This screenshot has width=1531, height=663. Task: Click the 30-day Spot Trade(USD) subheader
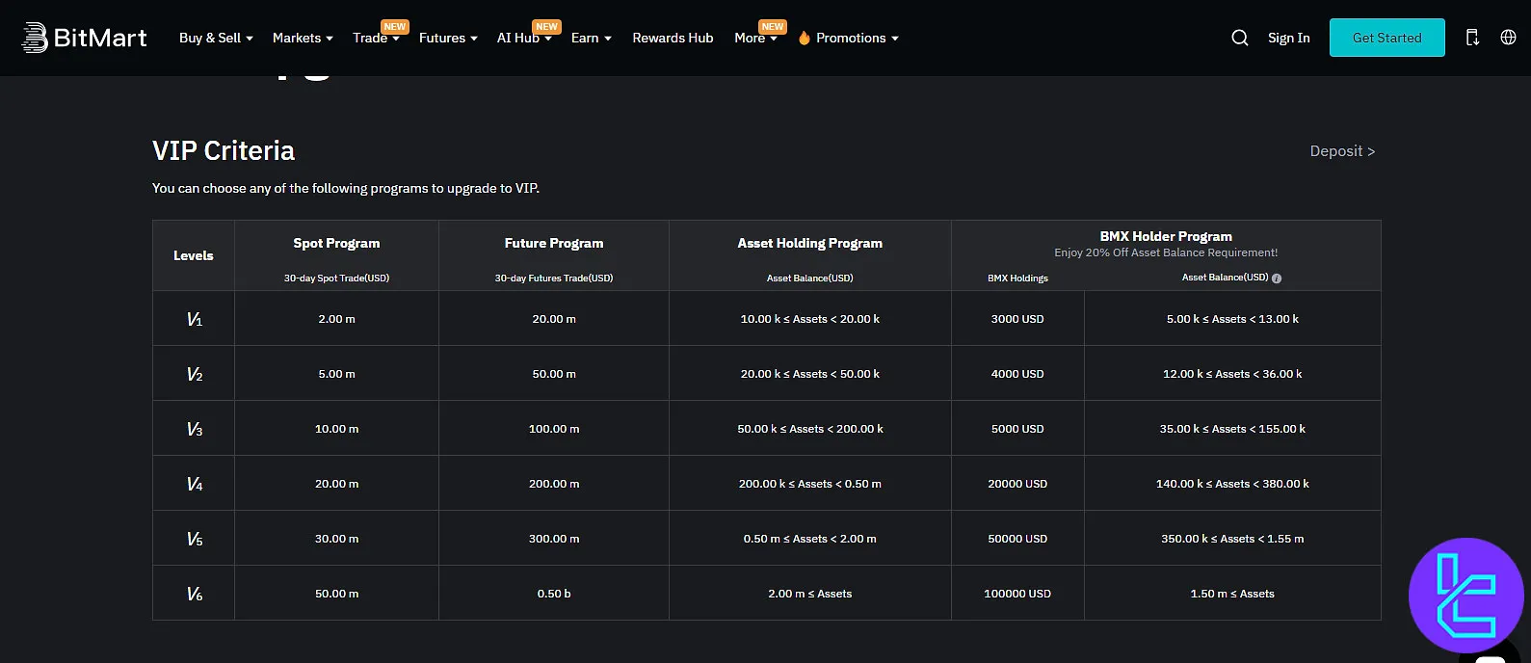point(336,278)
